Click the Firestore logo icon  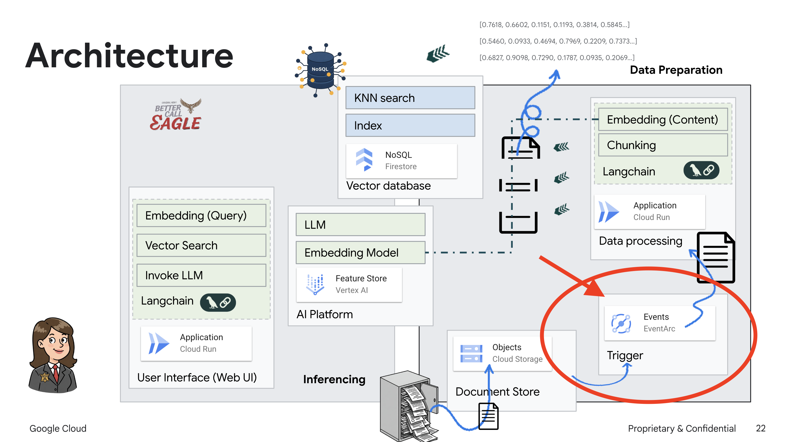pos(364,160)
